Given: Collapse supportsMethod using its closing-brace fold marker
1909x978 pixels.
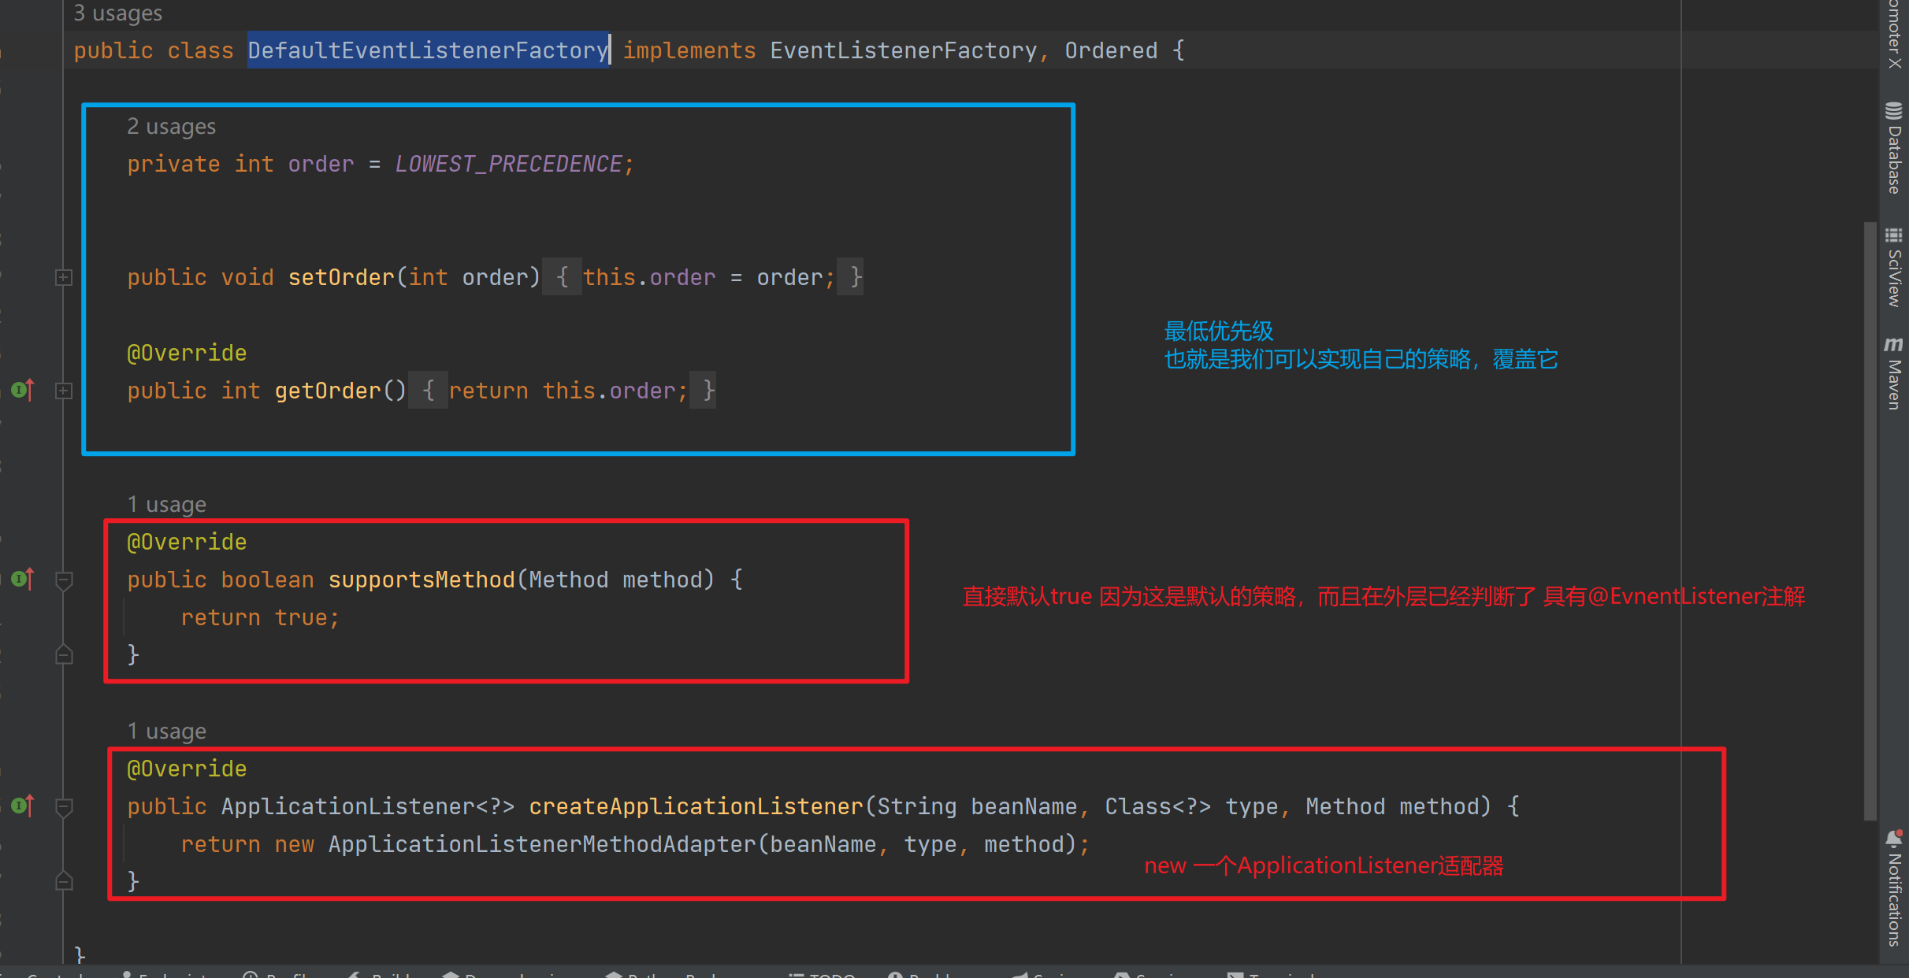Looking at the screenshot, I should (x=64, y=654).
